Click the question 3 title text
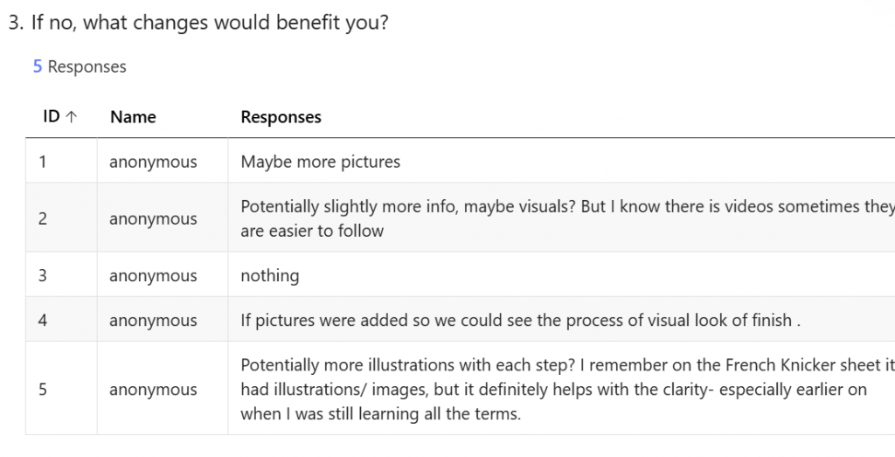This screenshot has height=457, width=895. (x=198, y=23)
